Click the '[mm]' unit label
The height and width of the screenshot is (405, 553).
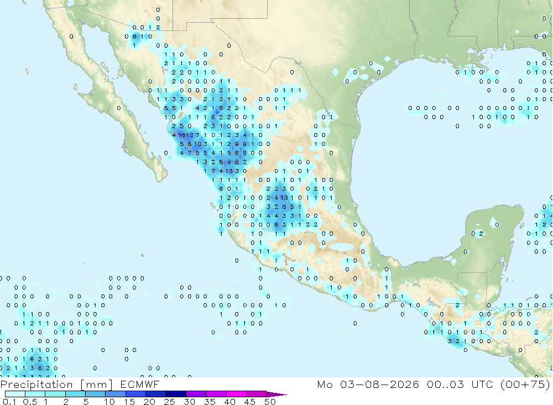(97, 385)
